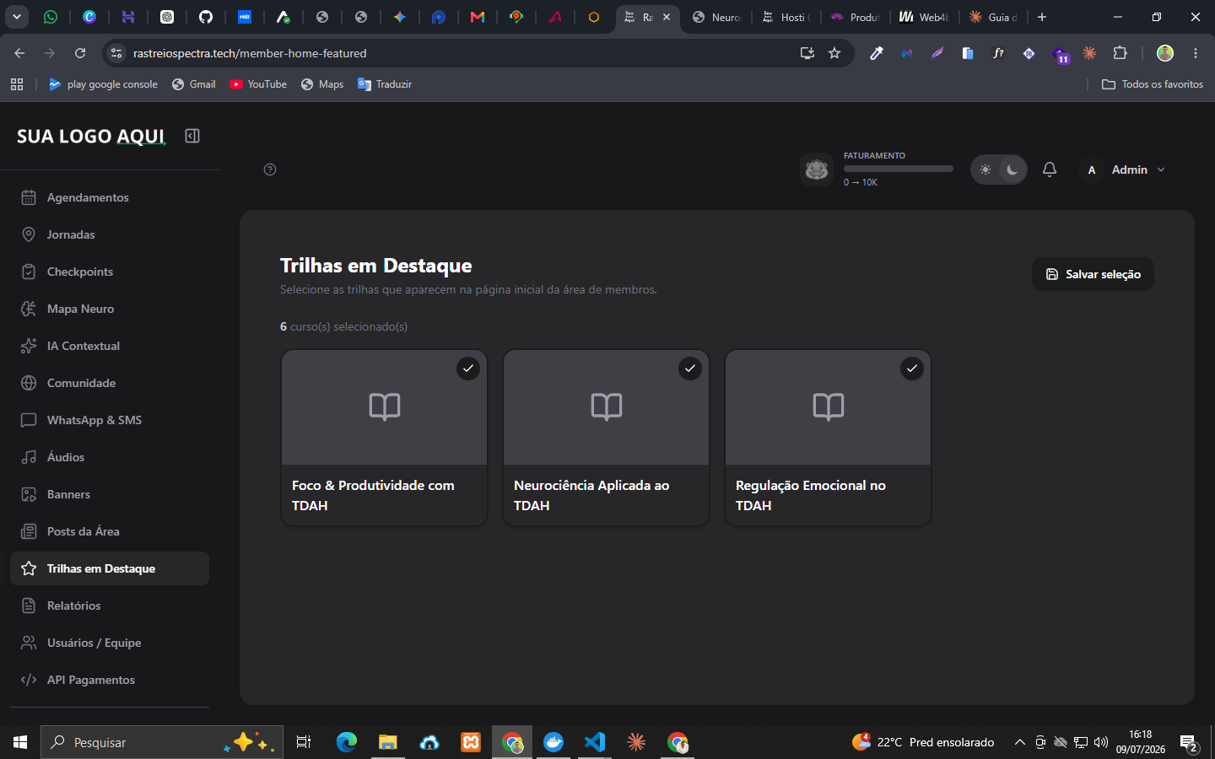
Task: View site information icon in address bar
Action: point(116,53)
